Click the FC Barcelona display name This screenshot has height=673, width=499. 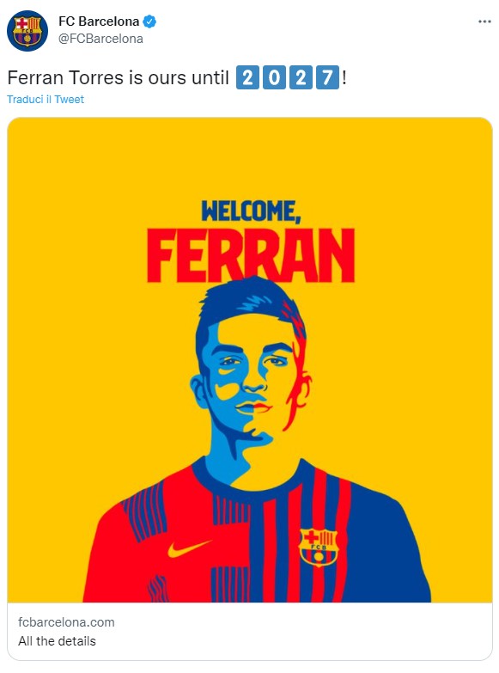99,21
